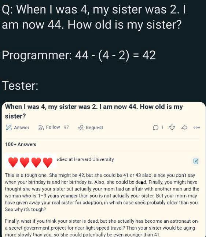Click the 'This is a tough one' answer paragraph
The height and width of the screenshot is (237, 206).
[102, 192]
